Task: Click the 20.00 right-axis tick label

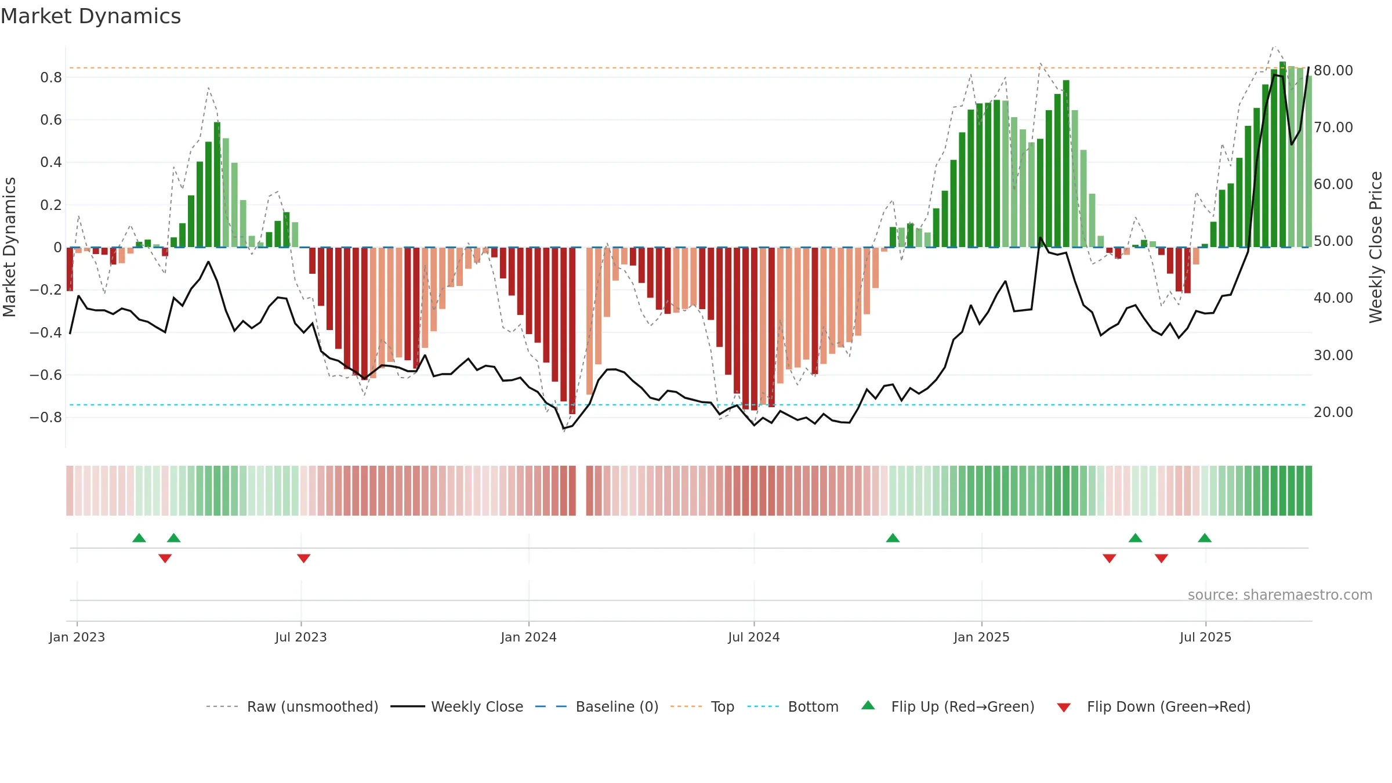Action: coord(1333,412)
